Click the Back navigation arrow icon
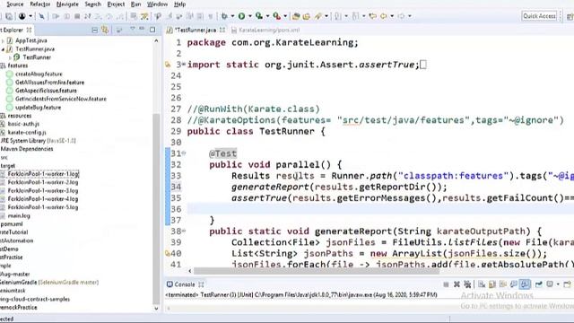 point(384,16)
